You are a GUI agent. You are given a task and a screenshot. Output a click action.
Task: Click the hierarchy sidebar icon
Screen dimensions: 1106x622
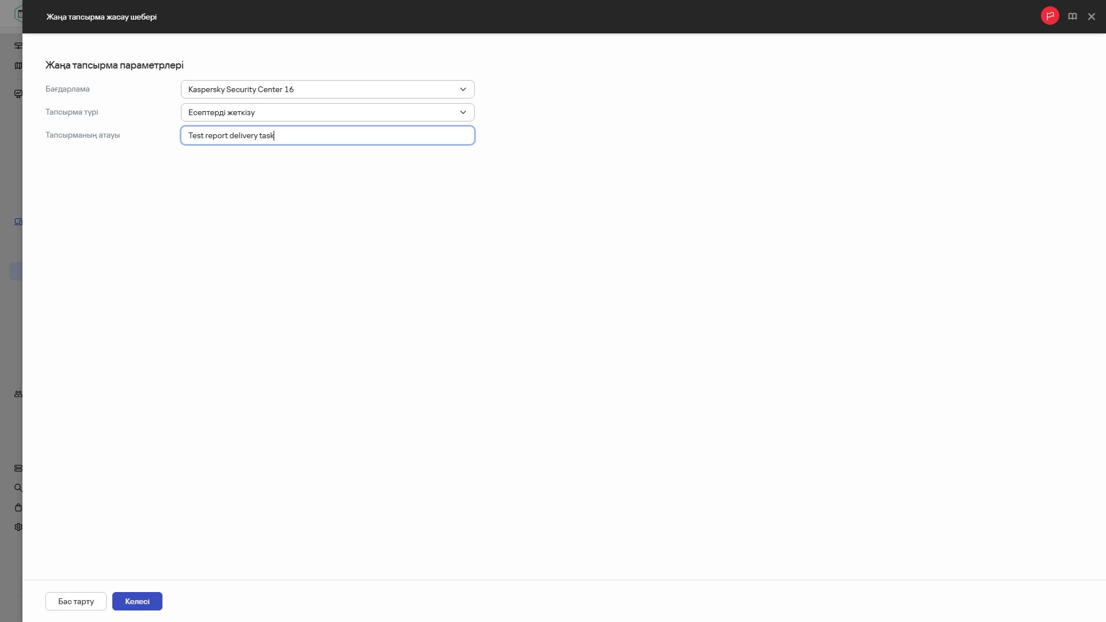(x=18, y=45)
